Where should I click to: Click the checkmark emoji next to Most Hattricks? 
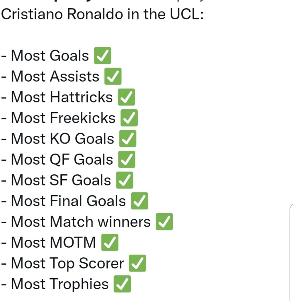[126, 98]
